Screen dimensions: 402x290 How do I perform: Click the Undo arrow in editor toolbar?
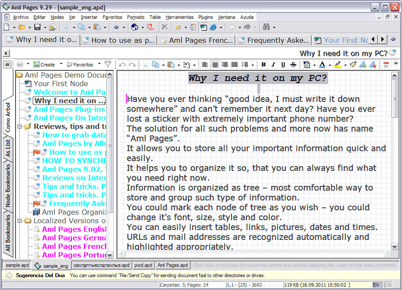click(122, 65)
